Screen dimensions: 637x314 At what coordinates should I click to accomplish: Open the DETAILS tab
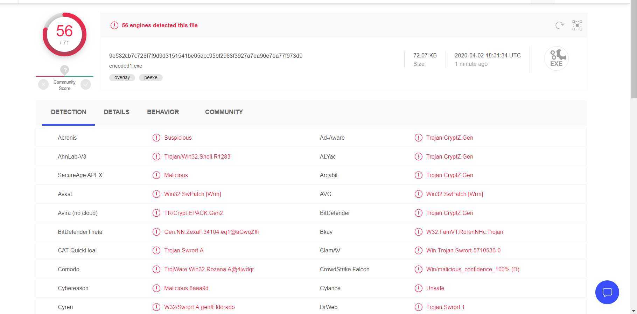(117, 112)
